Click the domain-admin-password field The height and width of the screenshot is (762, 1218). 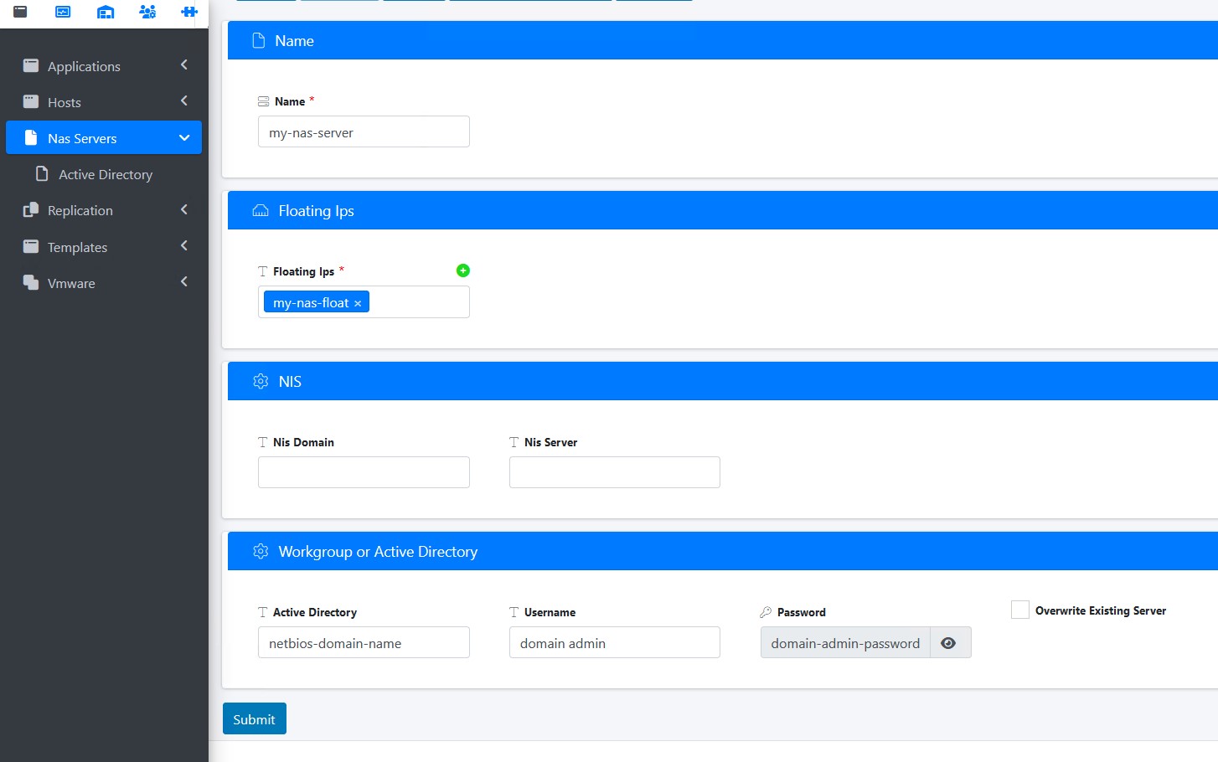coord(845,642)
